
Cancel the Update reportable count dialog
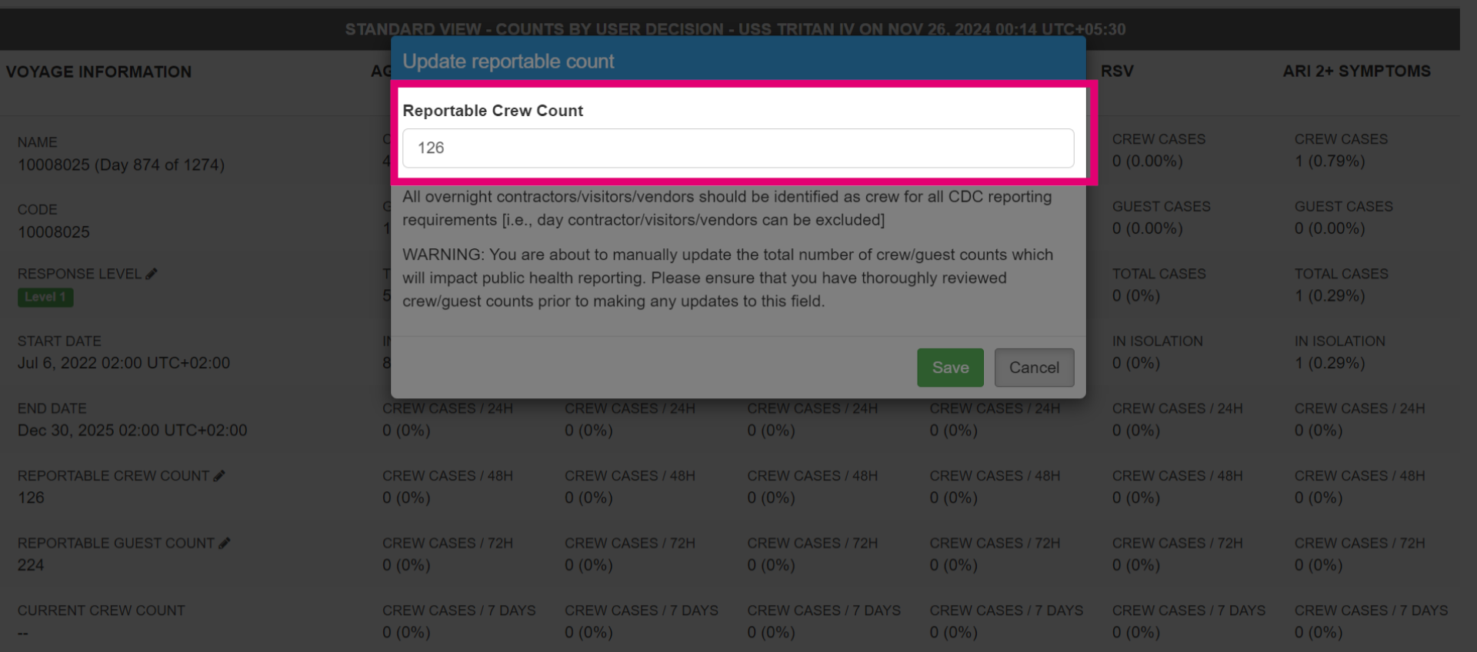click(x=1034, y=368)
